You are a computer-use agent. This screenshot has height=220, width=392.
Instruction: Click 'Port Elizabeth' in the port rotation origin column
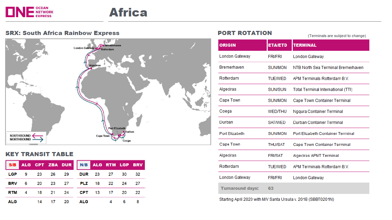pos(232,134)
